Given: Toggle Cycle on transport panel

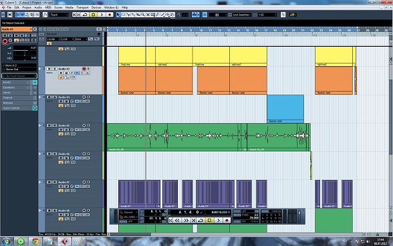Looking at the screenshot, I should click(x=201, y=221).
